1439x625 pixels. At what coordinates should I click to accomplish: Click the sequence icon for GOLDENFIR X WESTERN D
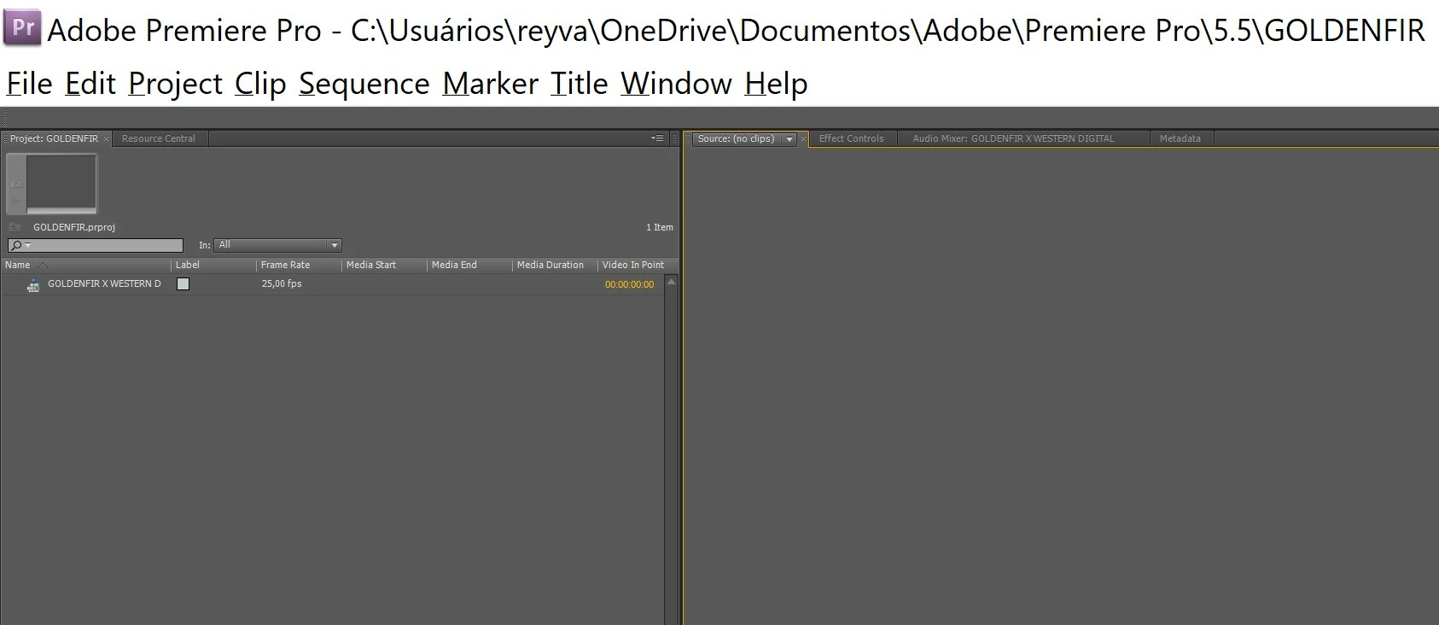coord(33,285)
